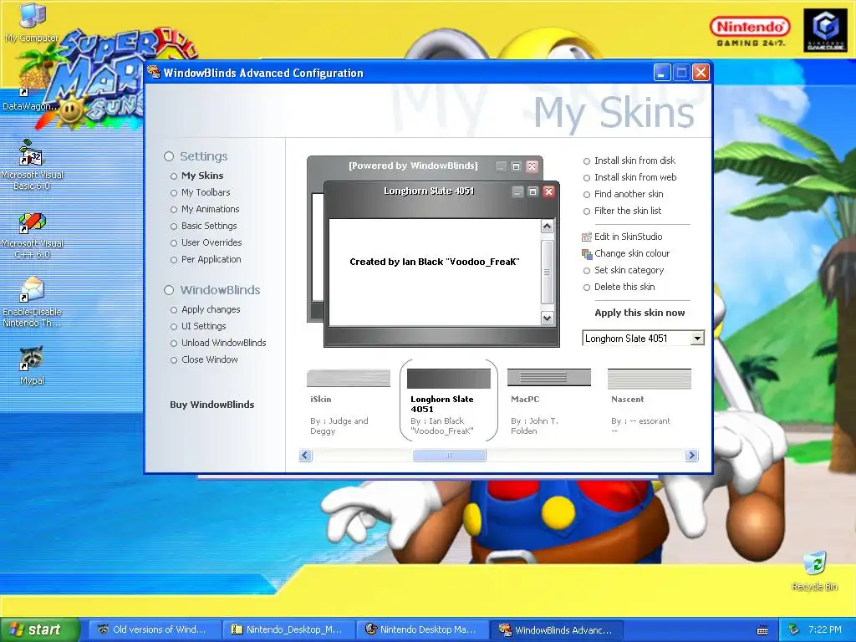
Task: Select the WindowBlinds section radio
Action: (x=169, y=290)
